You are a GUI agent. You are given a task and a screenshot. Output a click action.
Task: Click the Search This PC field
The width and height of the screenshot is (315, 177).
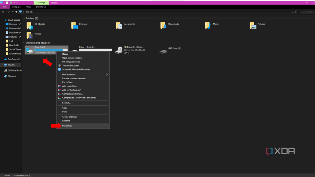click(307, 12)
